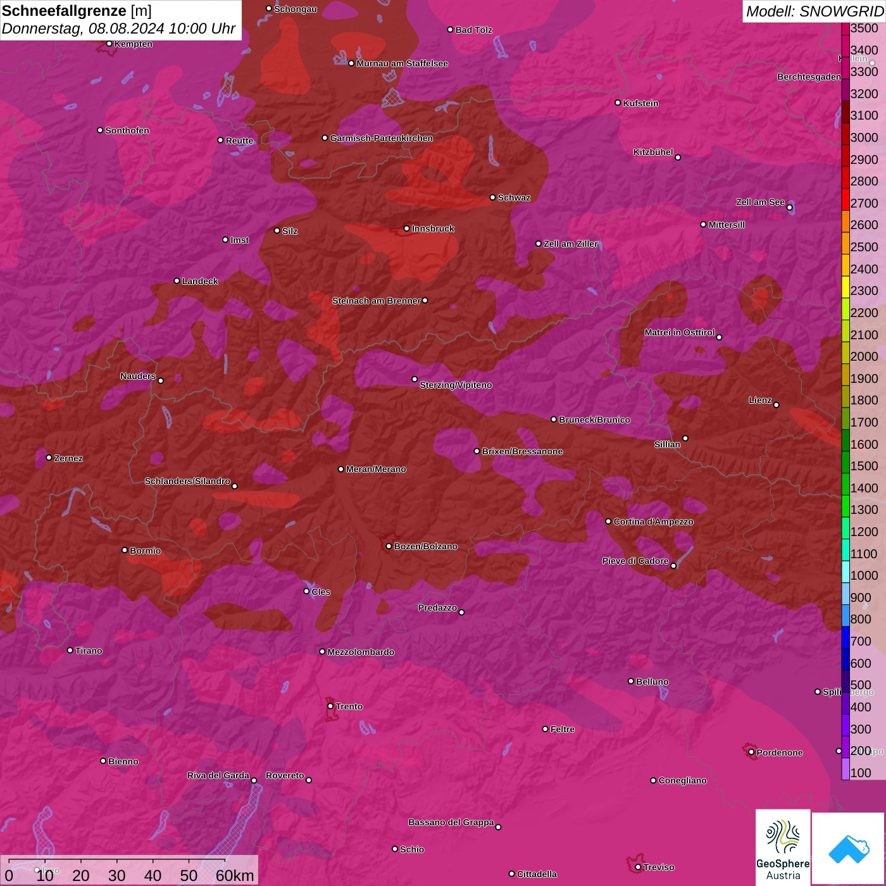The height and width of the screenshot is (886, 886).
Task: Click the 1500 legend value
Action: 864,466
